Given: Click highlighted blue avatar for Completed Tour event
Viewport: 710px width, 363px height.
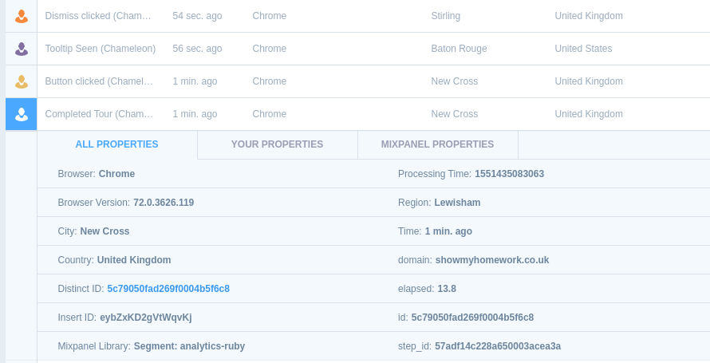Looking at the screenshot, I should 22,114.
